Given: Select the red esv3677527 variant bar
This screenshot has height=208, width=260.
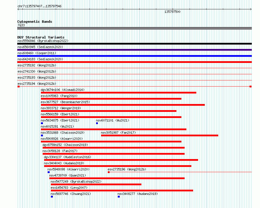Looking at the screenshot, I should coord(123,105).
